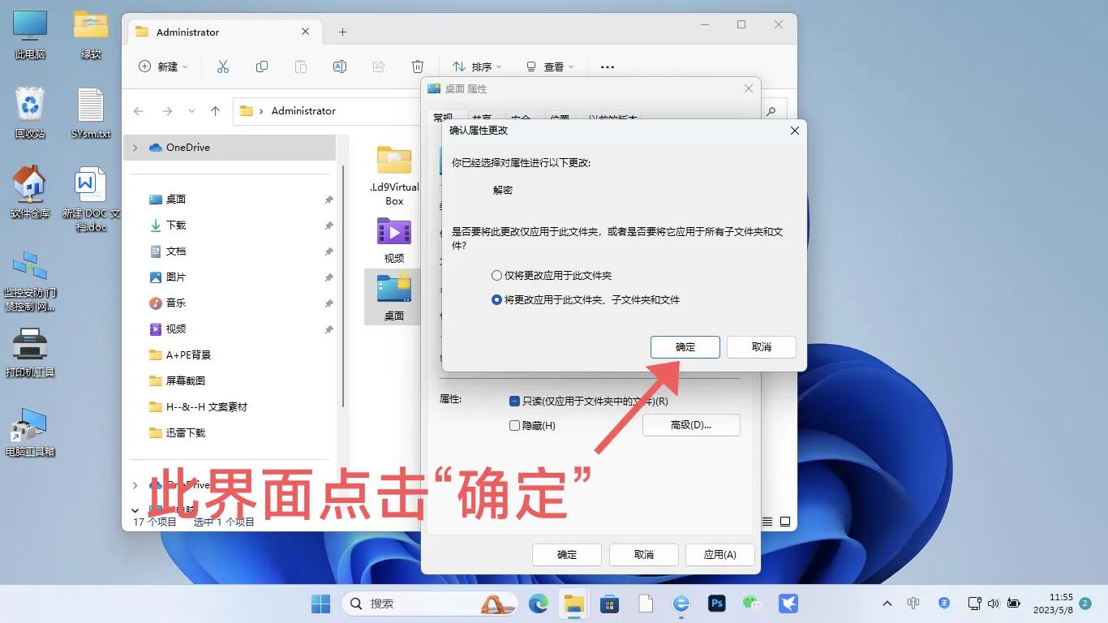Toggle the Hidden (隐藏) attribute checkbox
1108x623 pixels.
[x=514, y=426]
